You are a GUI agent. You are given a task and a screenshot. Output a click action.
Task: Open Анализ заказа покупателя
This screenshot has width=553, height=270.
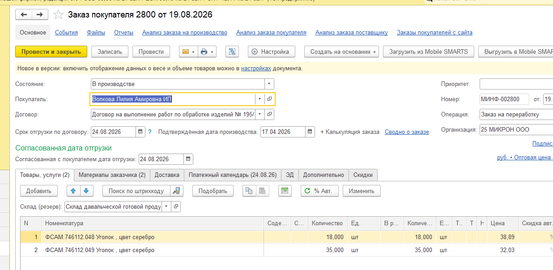pos(271,32)
